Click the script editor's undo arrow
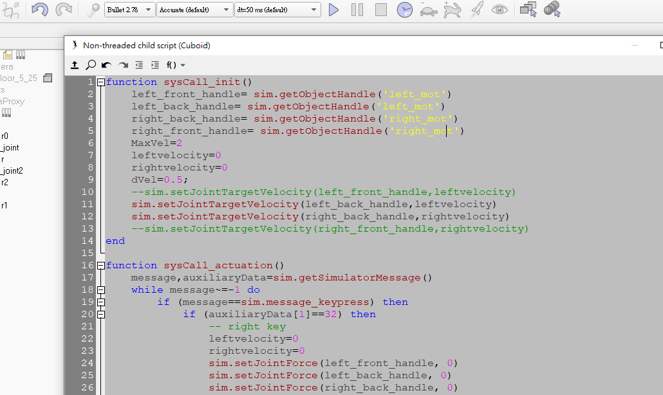 [x=107, y=65]
